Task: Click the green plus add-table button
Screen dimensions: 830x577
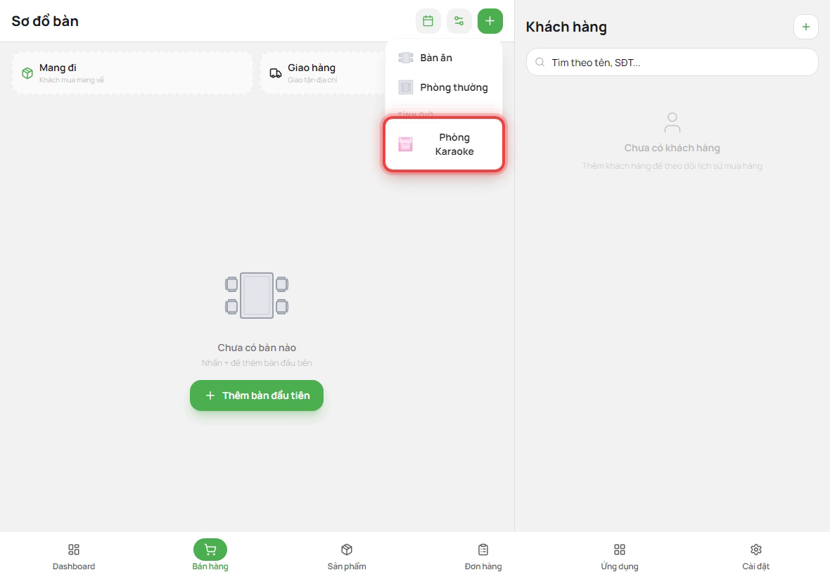Action: [490, 21]
